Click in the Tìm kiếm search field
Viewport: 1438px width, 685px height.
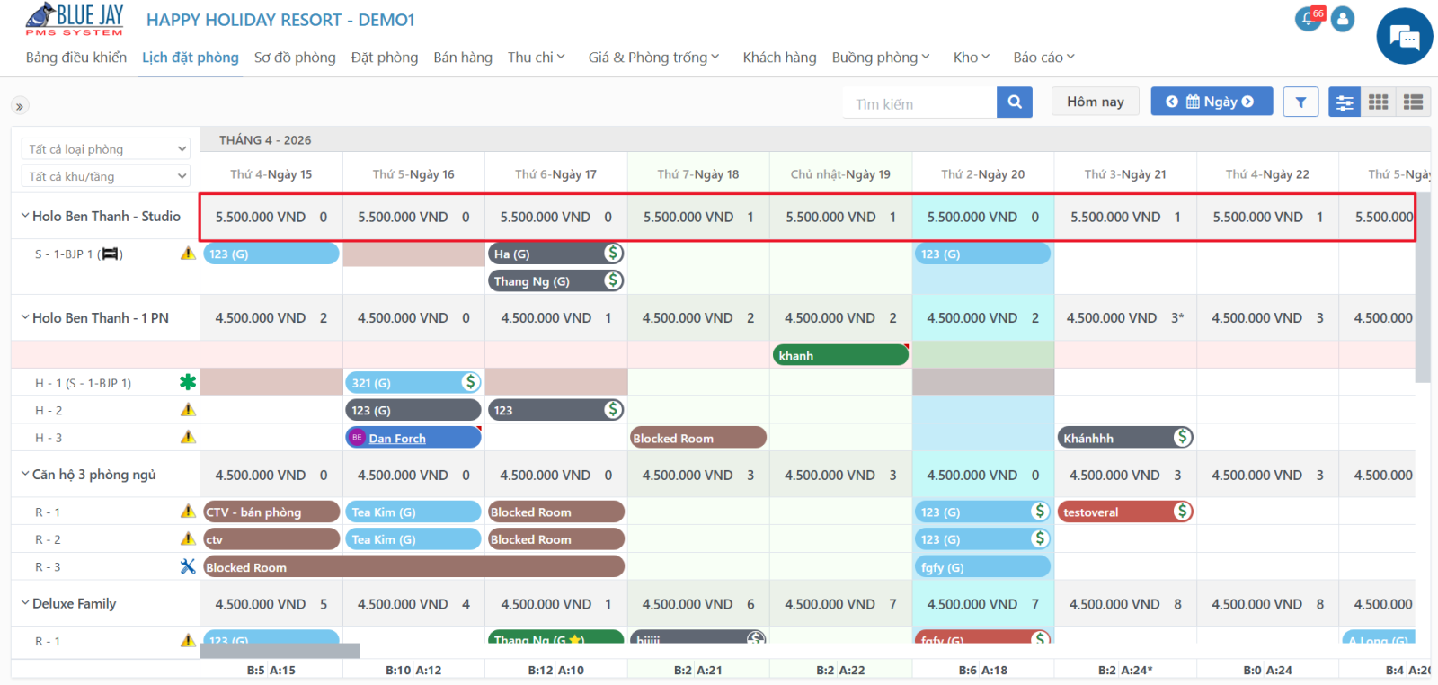(x=919, y=103)
